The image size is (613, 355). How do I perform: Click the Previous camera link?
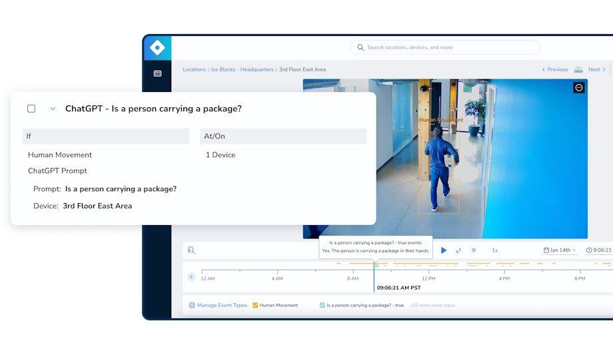coord(555,69)
